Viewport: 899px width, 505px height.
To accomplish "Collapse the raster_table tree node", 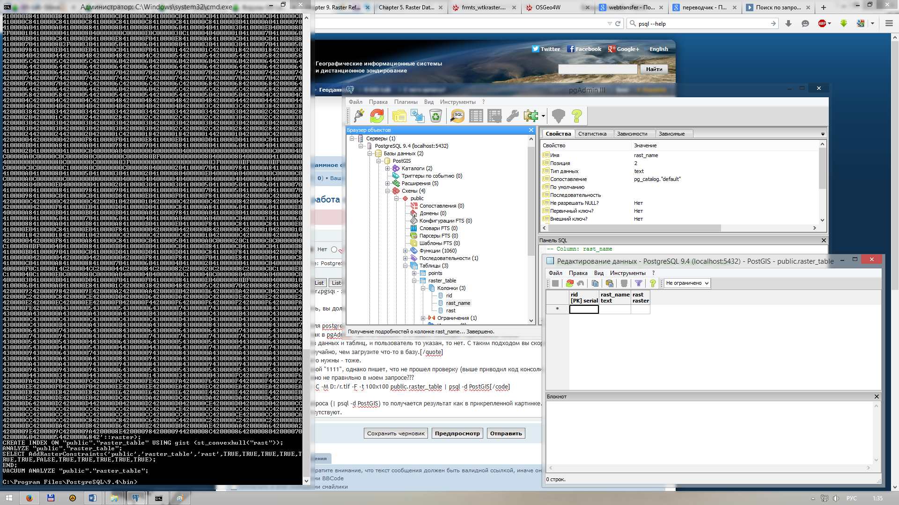I will coord(414,281).
